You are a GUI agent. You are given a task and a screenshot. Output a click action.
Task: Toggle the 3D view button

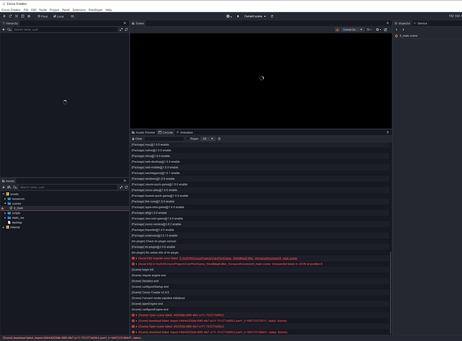coord(73,16)
